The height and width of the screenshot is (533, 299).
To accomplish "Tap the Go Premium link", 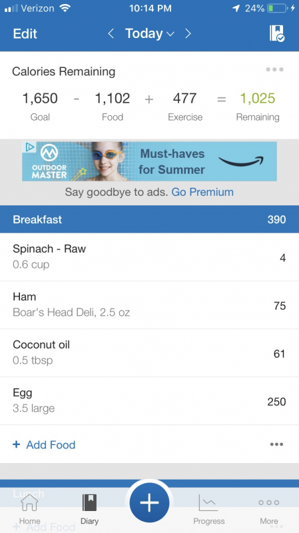I will pos(202,192).
